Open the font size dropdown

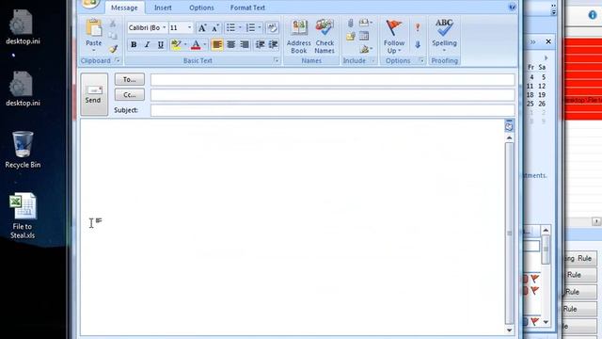tap(189, 27)
